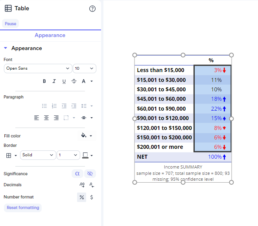Toggle dollar number format
The height and width of the screenshot is (226, 258).
(x=92, y=197)
